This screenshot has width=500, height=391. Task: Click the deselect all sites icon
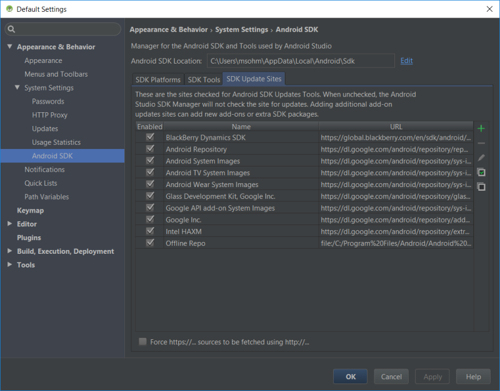(x=481, y=186)
